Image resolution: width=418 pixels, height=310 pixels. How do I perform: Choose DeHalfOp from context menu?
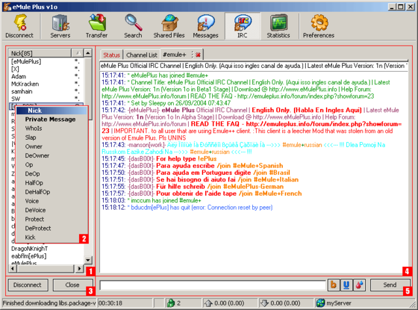click(37, 192)
